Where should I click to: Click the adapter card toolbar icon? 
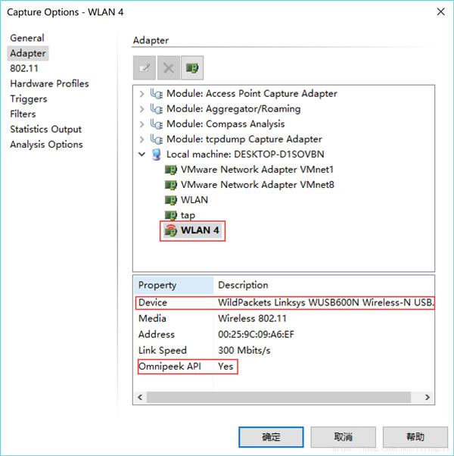point(193,68)
